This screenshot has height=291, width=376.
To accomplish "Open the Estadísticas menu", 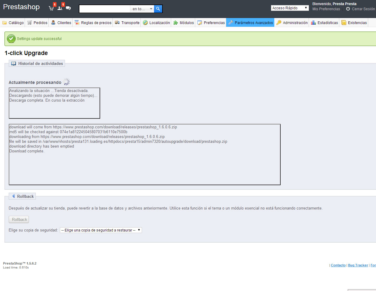I will pyautogui.click(x=324, y=23).
